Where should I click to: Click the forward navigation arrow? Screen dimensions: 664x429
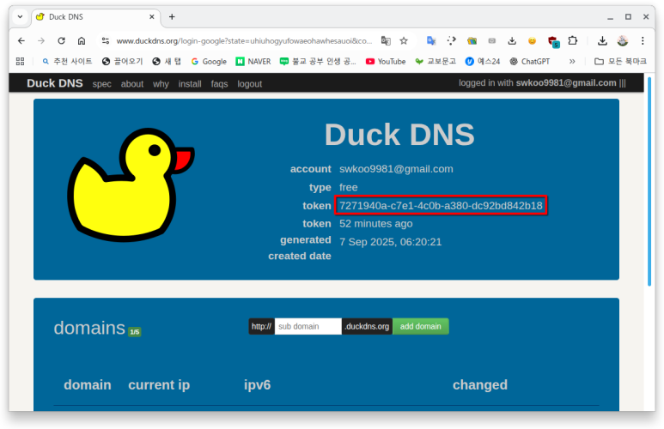click(x=41, y=40)
